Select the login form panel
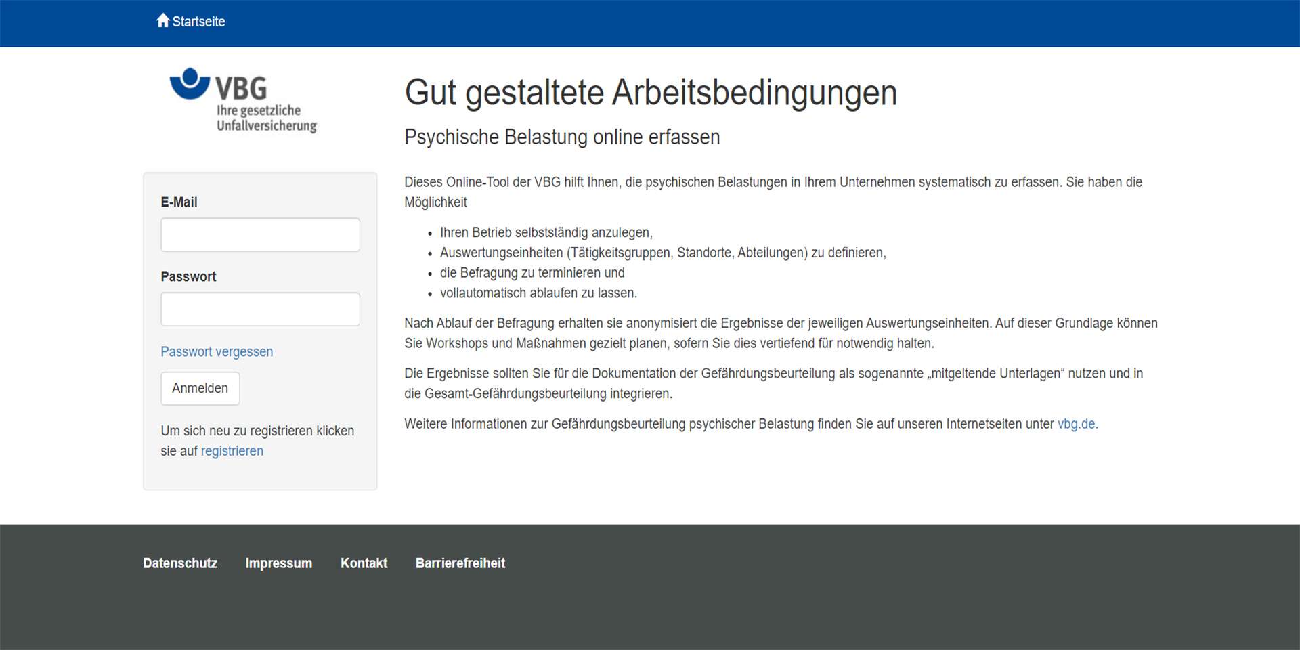Viewport: 1300px width, 650px height. point(260,330)
